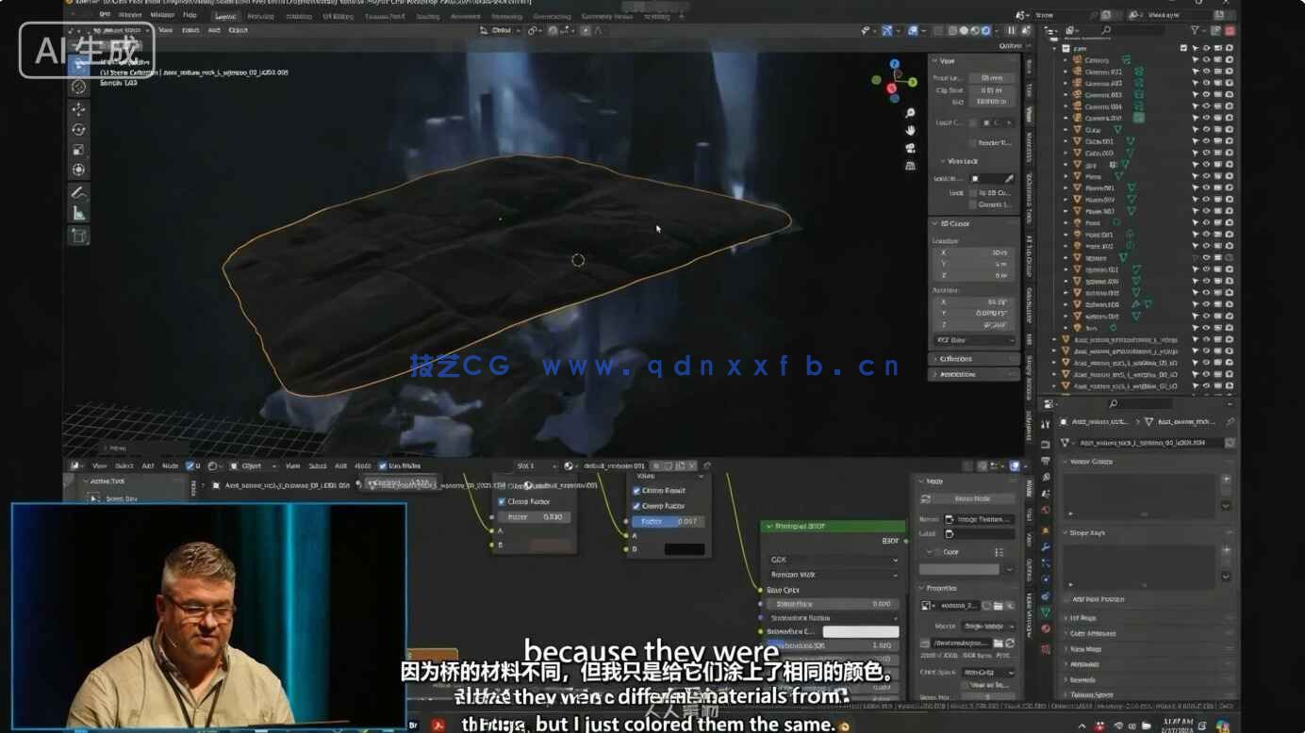Click the Factor slider in mix node
The image size is (1305, 733).
coord(669,521)
